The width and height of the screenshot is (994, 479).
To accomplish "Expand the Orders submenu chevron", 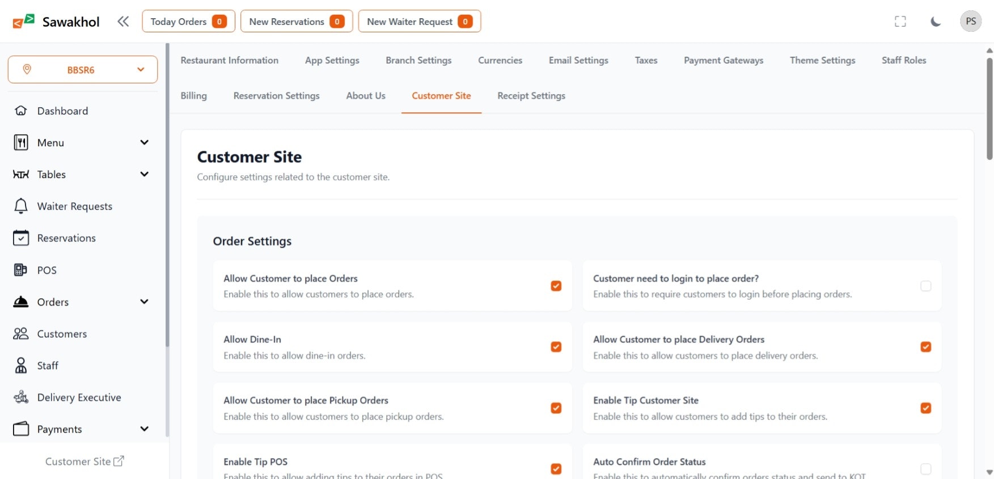I will point(144,302).
